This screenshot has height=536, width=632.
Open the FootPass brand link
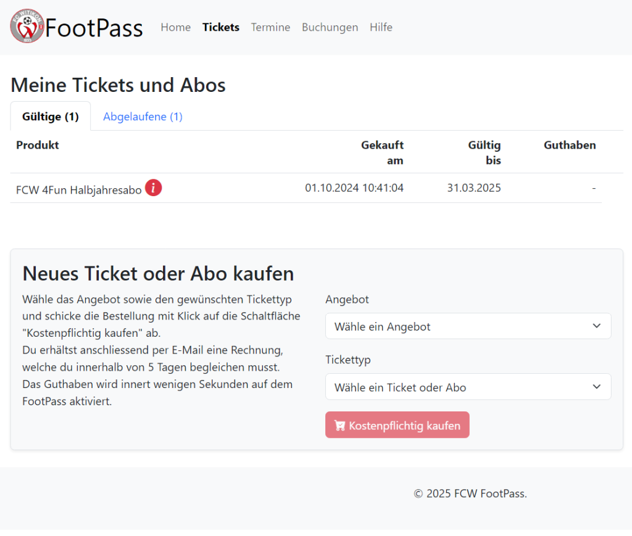[94, 28]
